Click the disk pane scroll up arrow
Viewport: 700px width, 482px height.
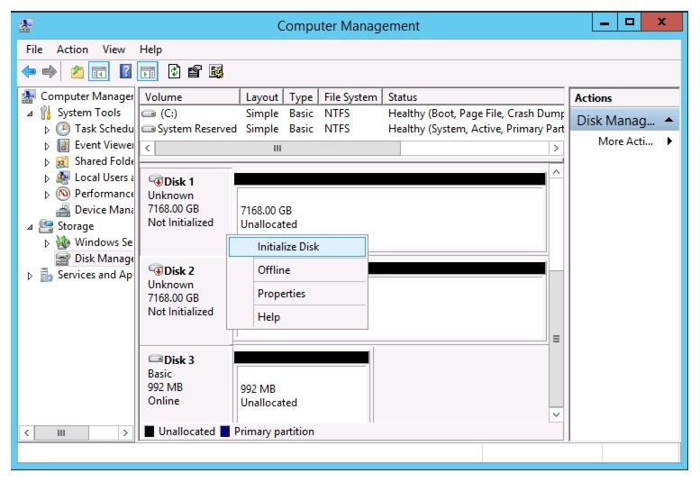pos(556,172)
